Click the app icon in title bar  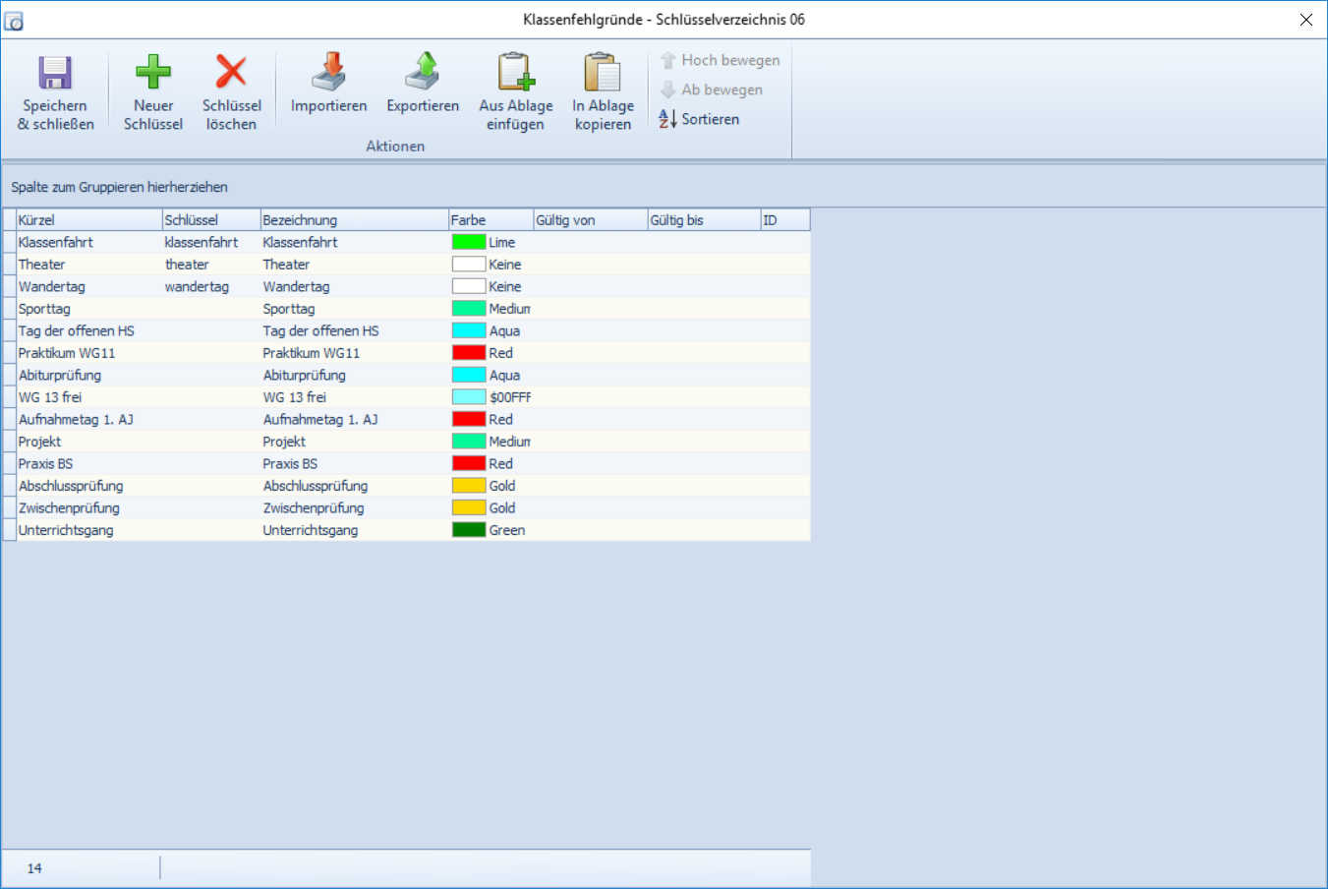(14, 20)
